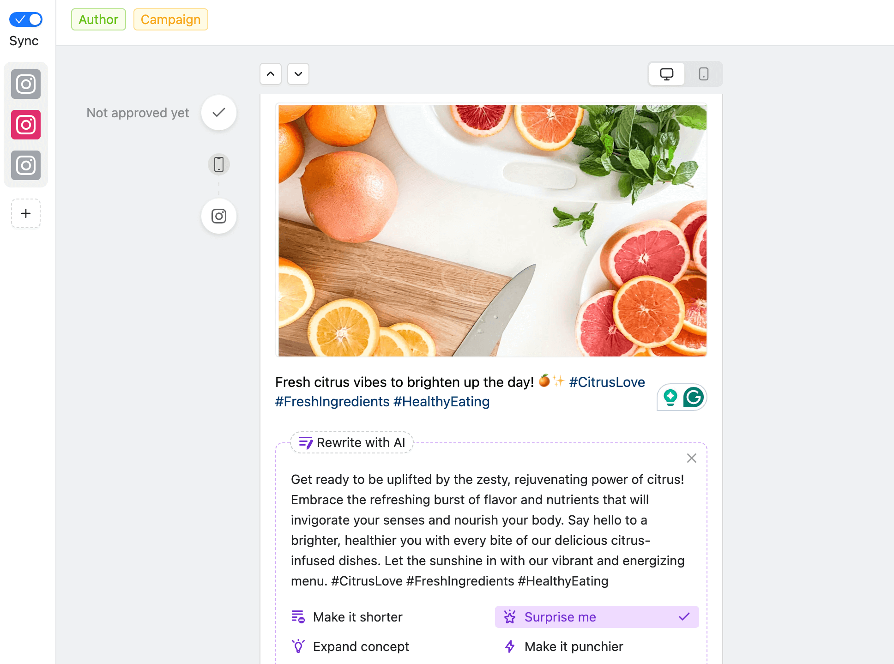Screen dimensions: 894x664
Task: Click the add account plus icon in sidebar
Action: click(x=26, y=213)
